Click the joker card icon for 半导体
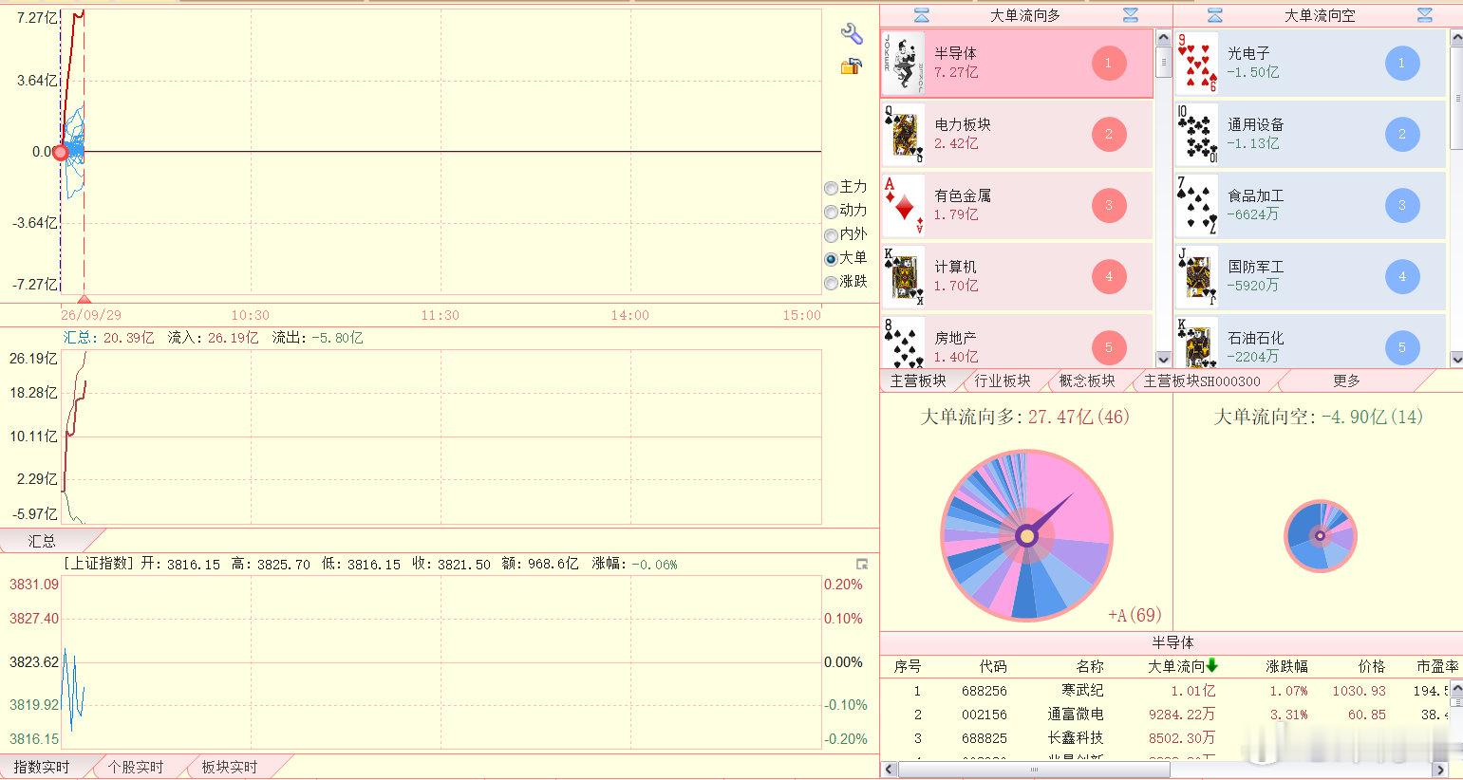The width and height of the screenshot is (1463, 780). (x=903, y=63)
